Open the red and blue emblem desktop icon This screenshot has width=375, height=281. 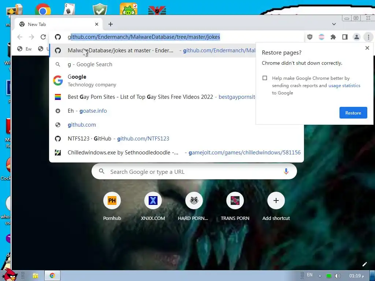click(157, 11)
